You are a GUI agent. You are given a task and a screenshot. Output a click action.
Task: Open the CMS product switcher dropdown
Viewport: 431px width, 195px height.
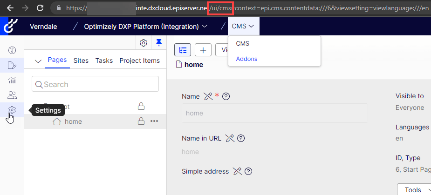click(x=243, y=26)
